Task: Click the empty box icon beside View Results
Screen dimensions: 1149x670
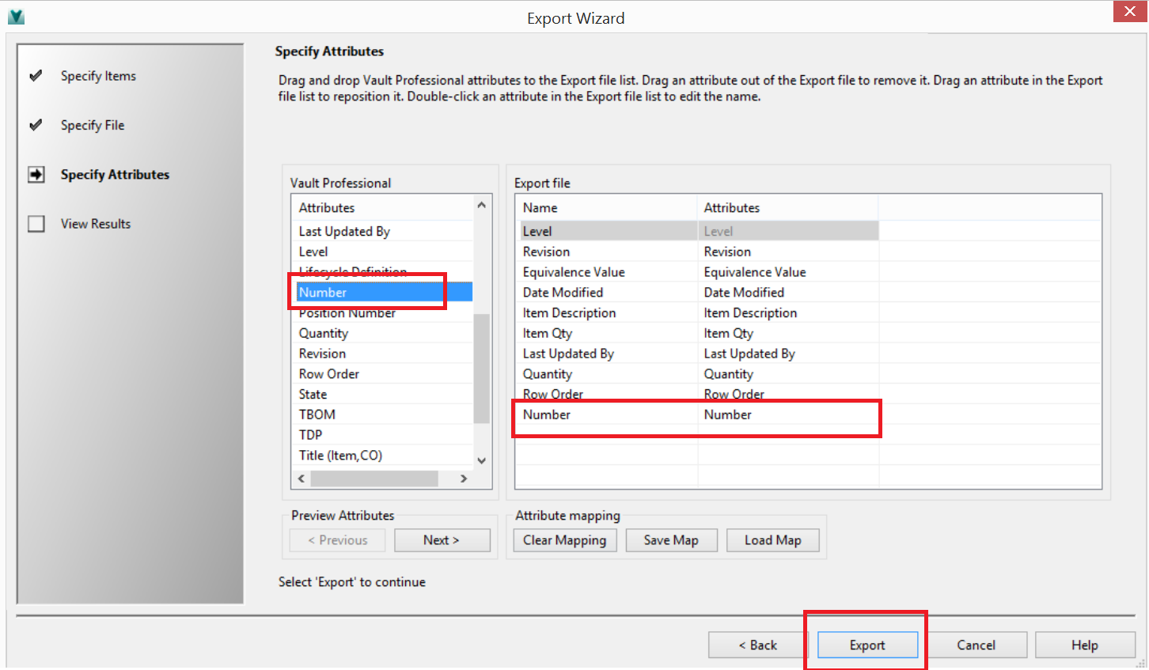Action: click(x=36, y=224)
